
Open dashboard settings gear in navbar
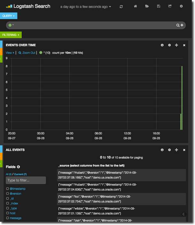tap(181, 6)
